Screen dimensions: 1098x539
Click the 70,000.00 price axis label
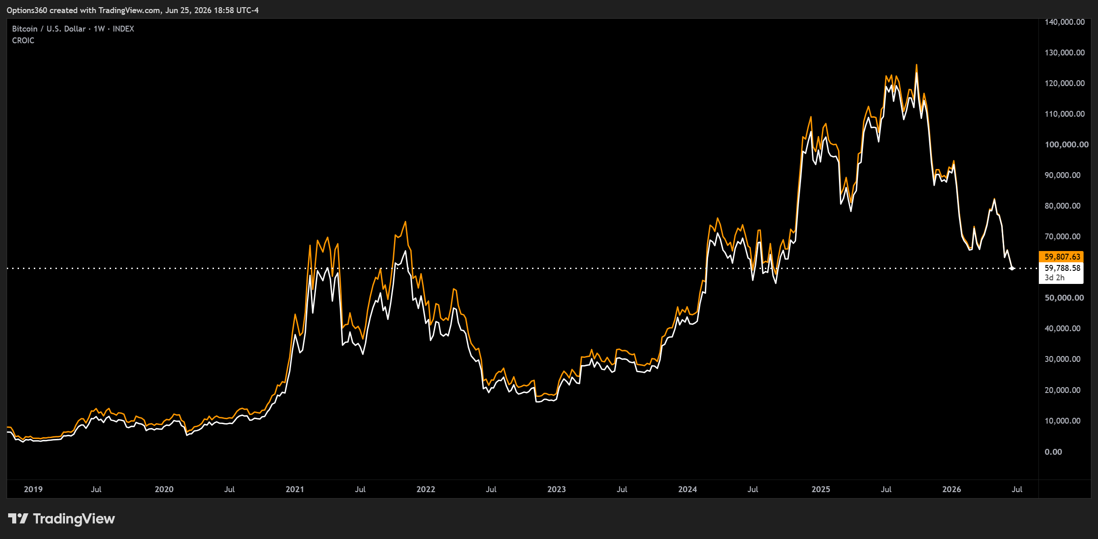pyautogui.click(x=1063, y=237)
